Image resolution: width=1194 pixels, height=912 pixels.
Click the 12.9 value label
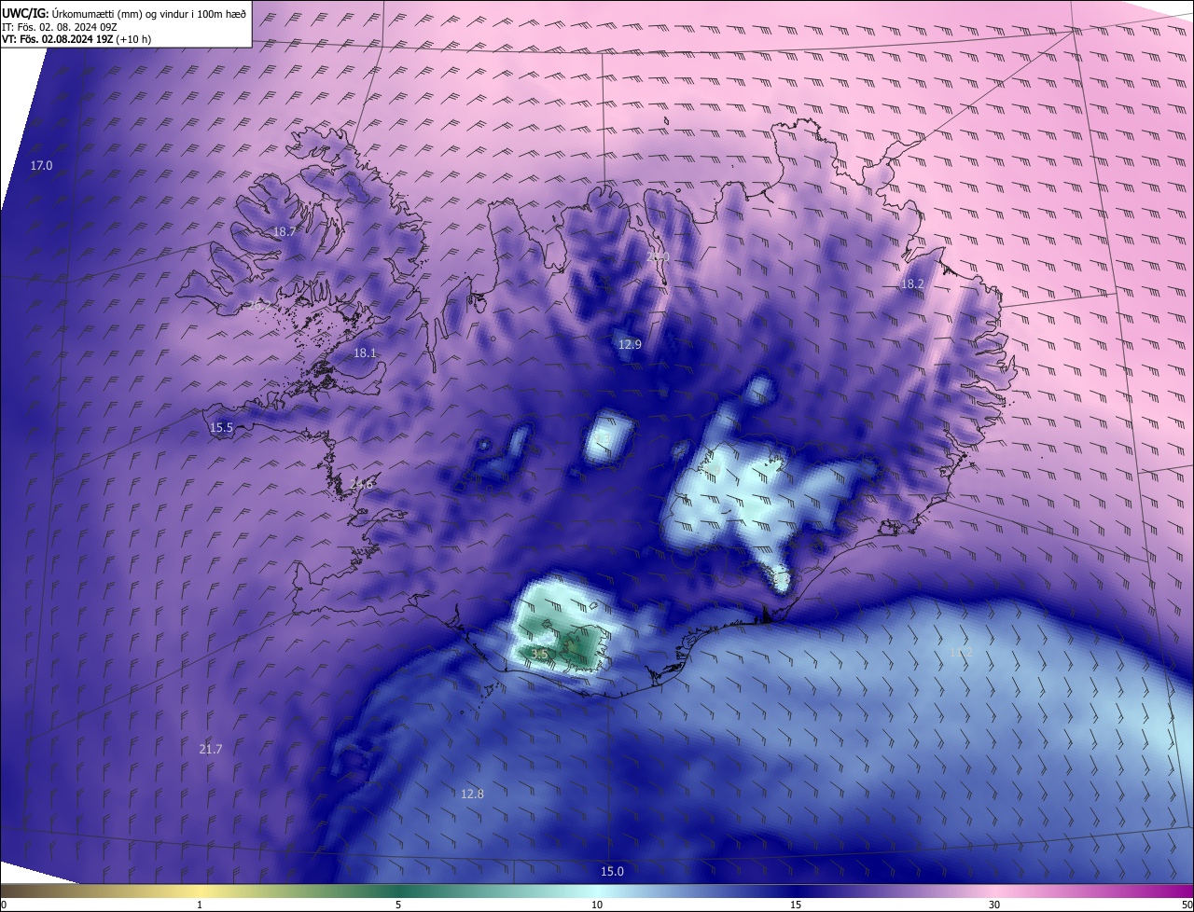[630, 345]
